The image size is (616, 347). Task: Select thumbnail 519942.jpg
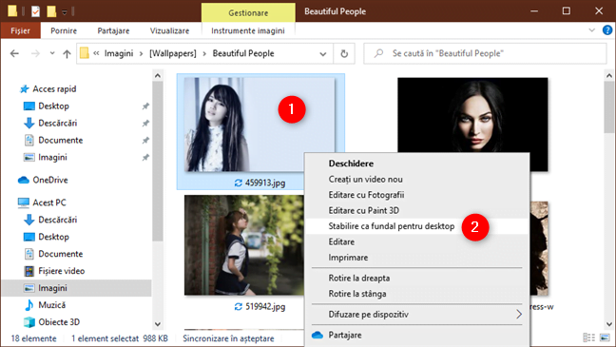244,245
